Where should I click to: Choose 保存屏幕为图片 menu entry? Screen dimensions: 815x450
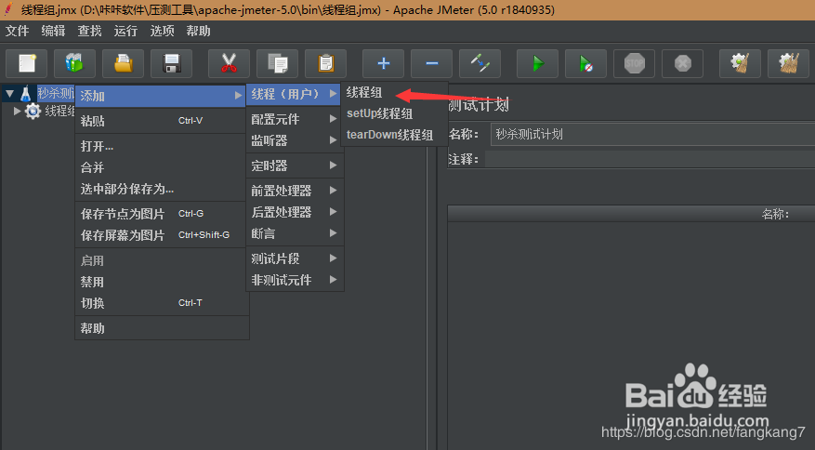[x=162, y=235]
